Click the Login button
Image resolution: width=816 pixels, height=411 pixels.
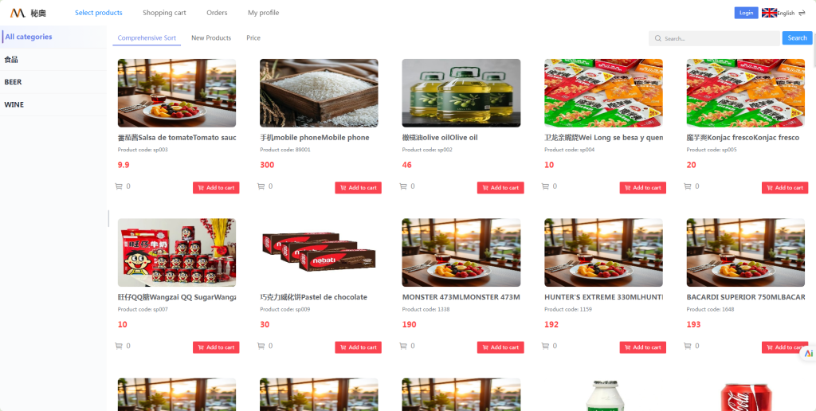[x=746, y=13]
